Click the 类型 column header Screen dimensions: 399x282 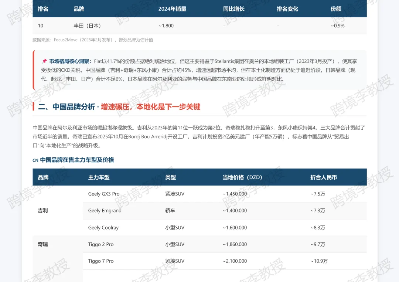pyautogui.click(x=170, y=177)
